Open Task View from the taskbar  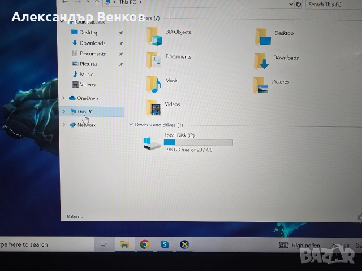[x=104, y=244]
